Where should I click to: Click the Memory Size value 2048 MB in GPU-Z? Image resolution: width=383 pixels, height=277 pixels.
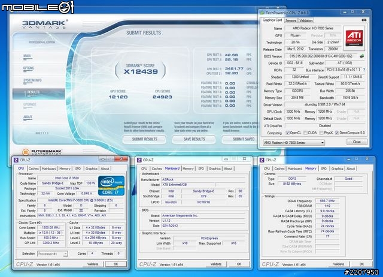click(297, 98)
